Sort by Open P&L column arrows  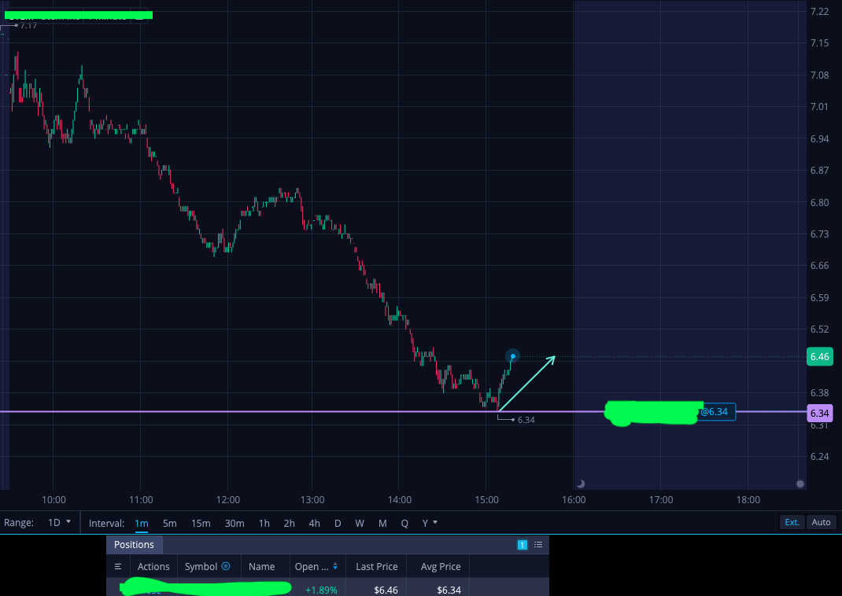pyautogui.click(x=335, y=566)
